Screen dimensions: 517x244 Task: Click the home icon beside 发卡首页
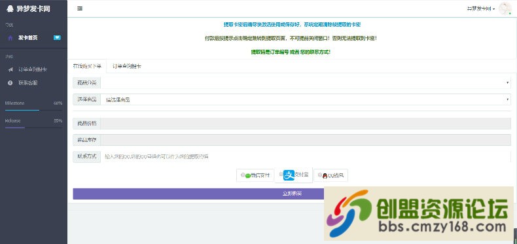[10, 38]
